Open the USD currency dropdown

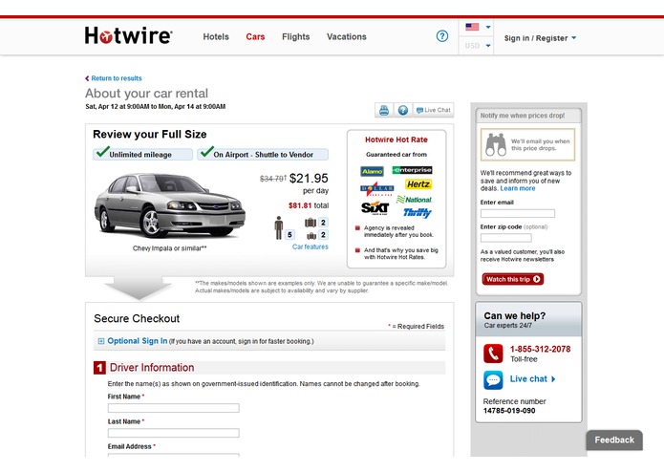(477, 45)
